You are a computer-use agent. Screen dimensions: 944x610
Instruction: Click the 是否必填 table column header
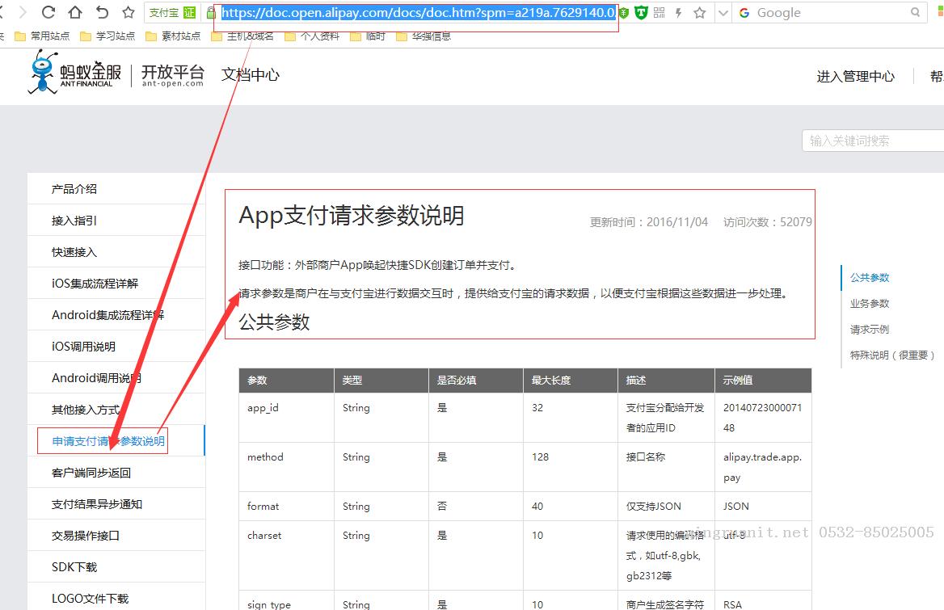point(476,381)
